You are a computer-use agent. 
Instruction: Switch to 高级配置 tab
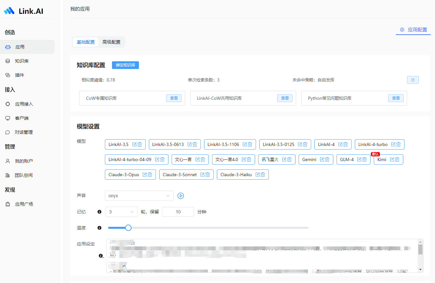(x=111, y=42)
